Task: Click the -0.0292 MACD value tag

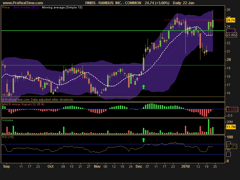Action: (x=232, y=109)
